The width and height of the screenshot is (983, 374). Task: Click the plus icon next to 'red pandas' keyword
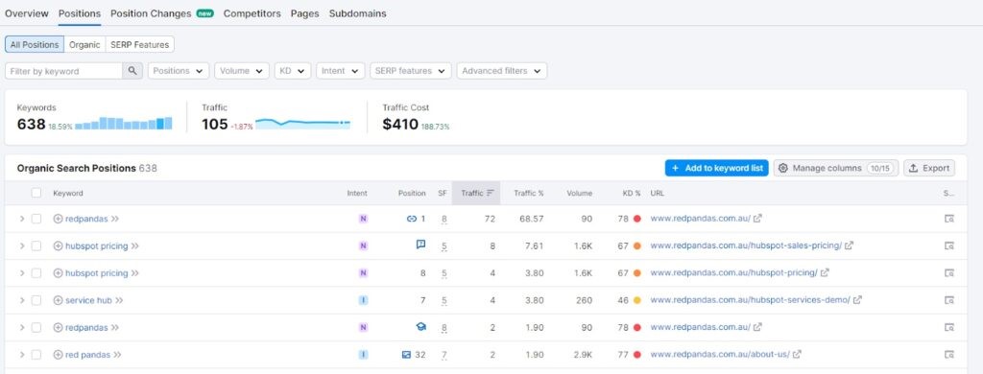58,355
